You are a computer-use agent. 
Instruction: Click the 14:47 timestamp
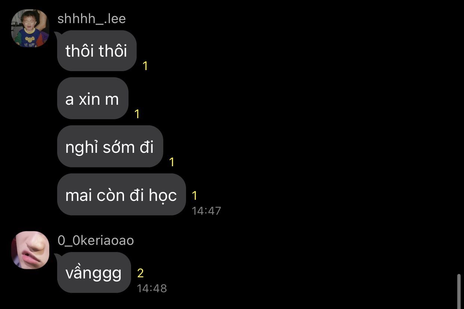[206, 211]
